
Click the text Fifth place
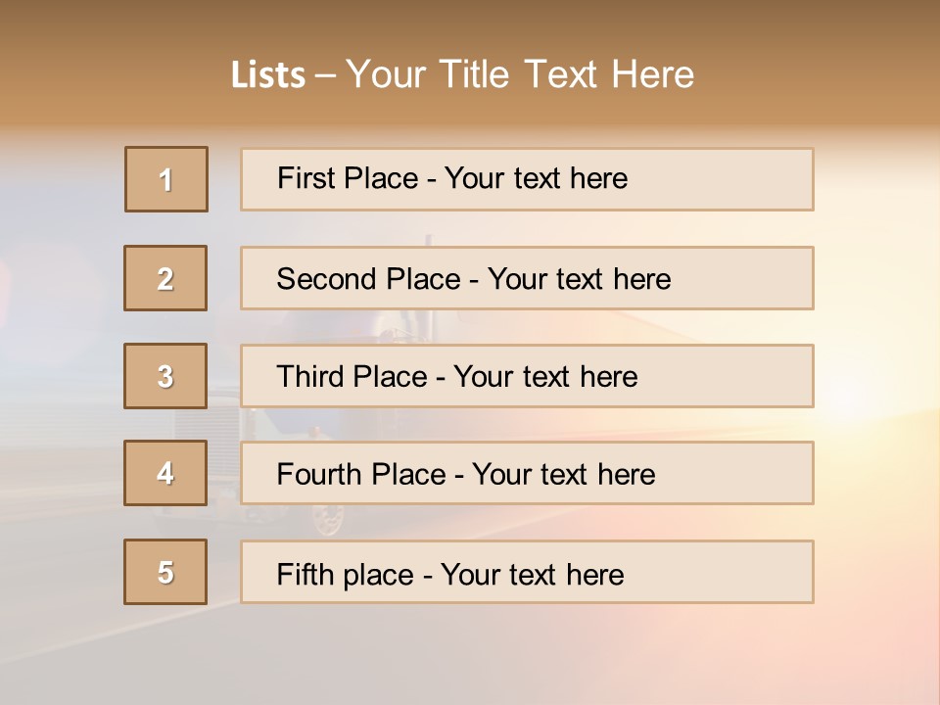(346, 575)
